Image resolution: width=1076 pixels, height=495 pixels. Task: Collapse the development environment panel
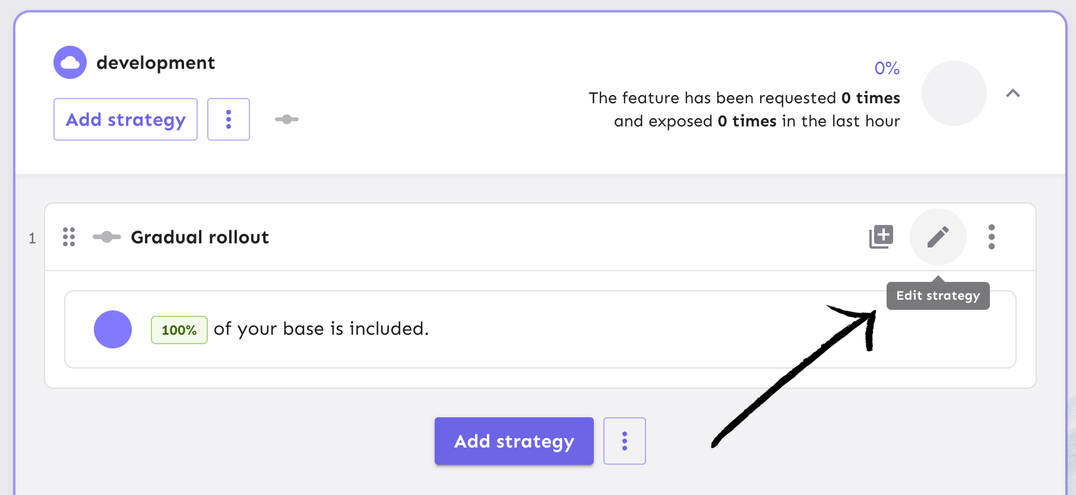1014,93
